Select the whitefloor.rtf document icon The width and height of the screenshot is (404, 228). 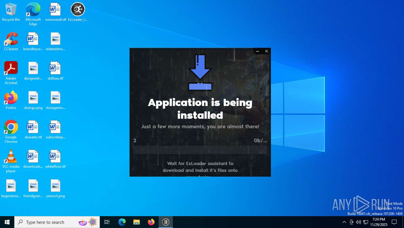pos(56,159)
